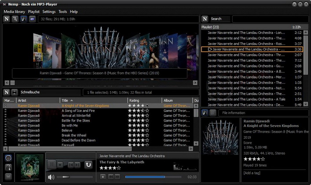Switch to the tag cloud view icon
Viewport: 311px width, 185px height.
(x=33, y=19)
